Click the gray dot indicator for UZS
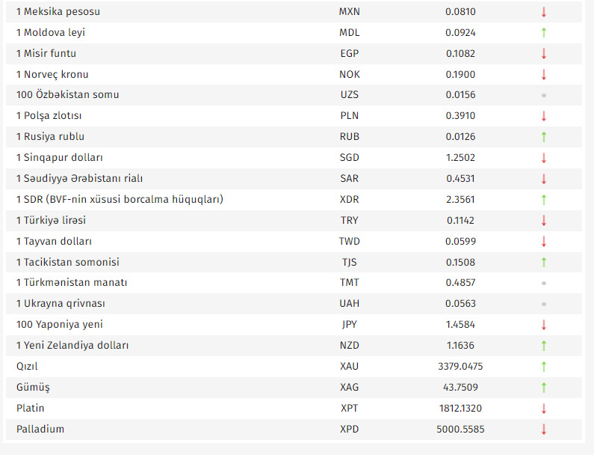This screenshot has width=594, height=455. (x=544, y=95)
